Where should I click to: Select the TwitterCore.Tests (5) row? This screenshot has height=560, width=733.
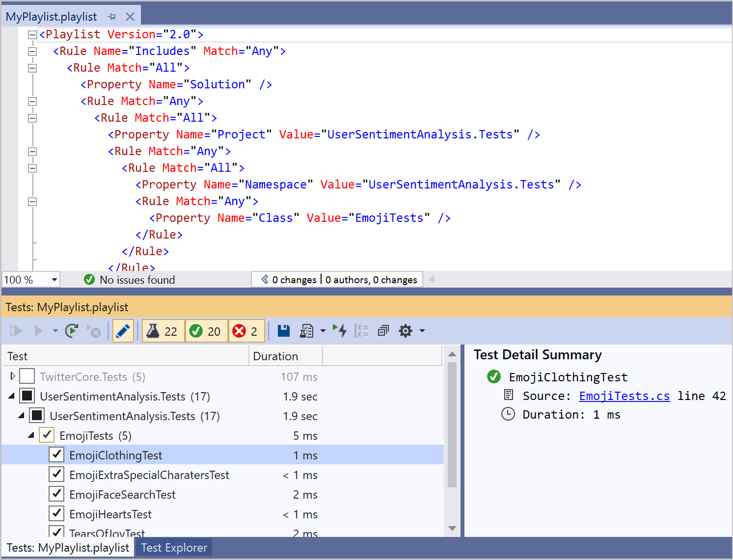[x=222, y=376]
